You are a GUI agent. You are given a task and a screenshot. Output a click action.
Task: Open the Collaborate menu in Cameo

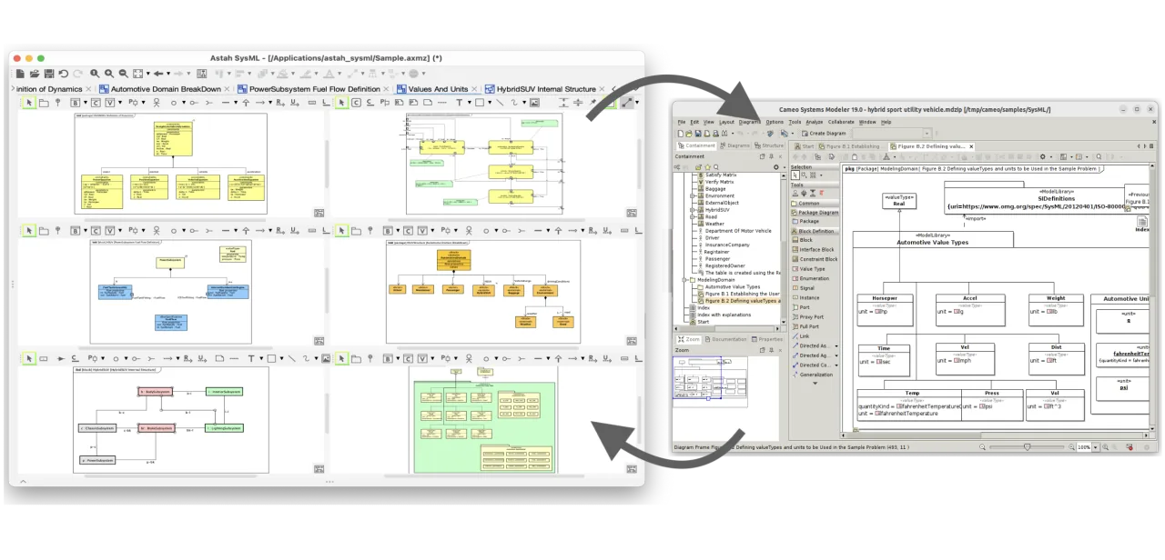point(841,122)
